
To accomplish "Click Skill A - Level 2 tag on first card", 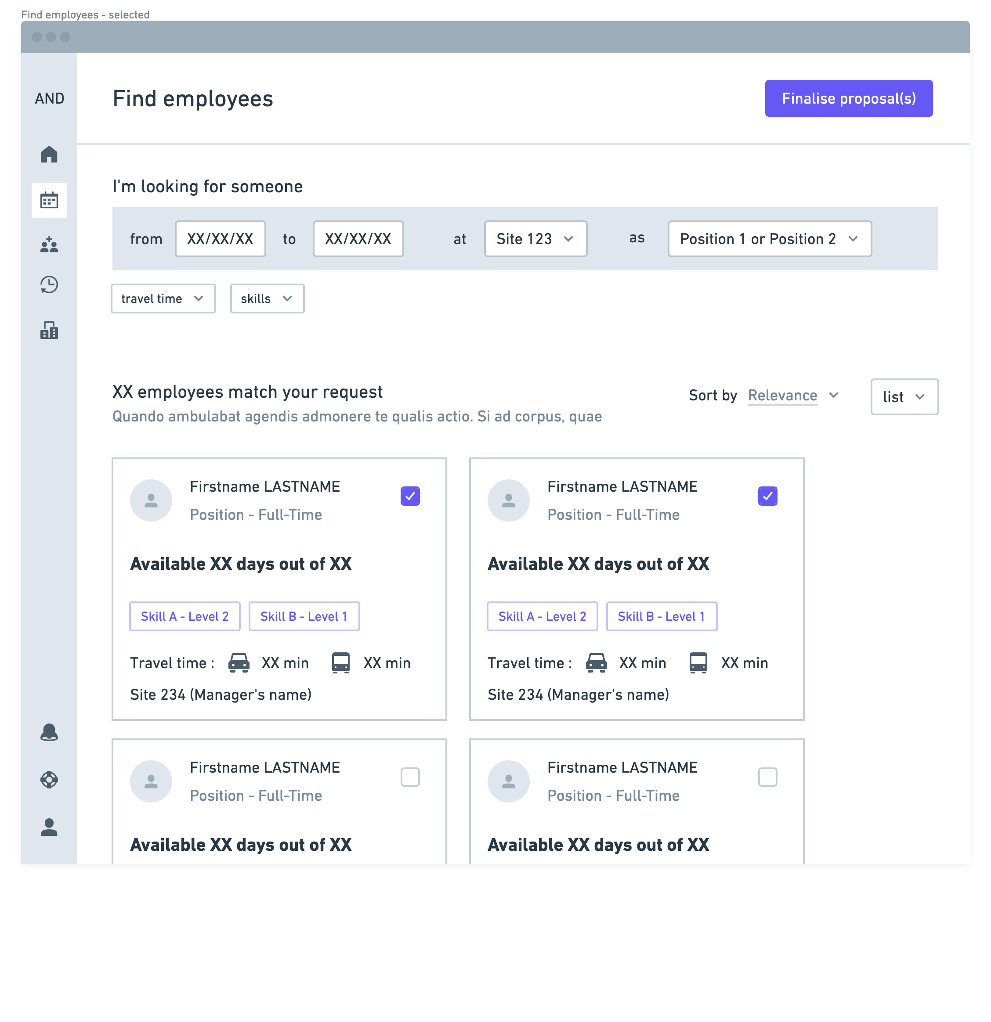I will pyautogui.click(x=185, y=616).
